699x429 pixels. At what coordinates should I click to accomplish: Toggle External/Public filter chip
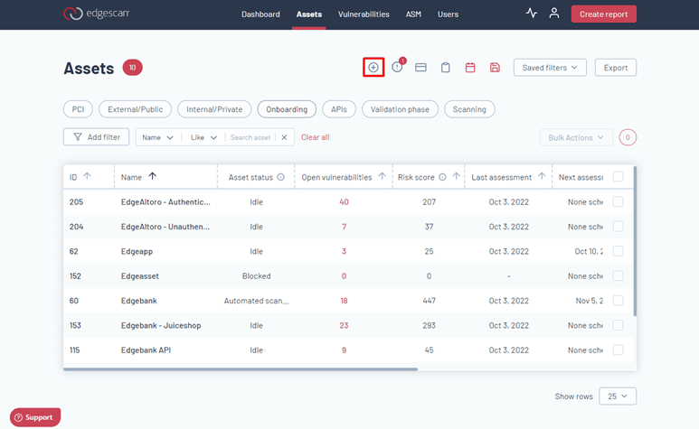[x=135, y=109]
